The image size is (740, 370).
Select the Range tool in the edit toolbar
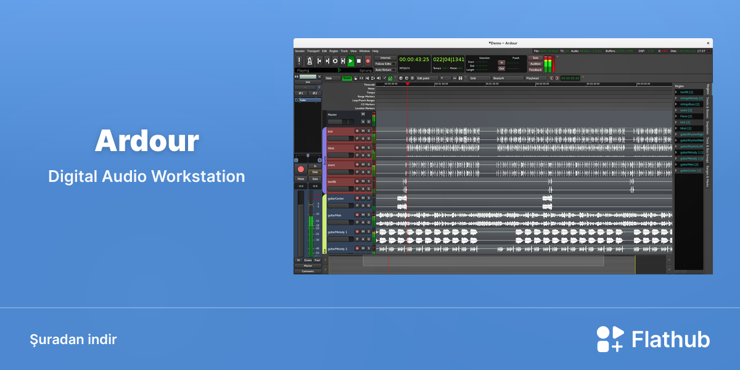tap(362, 78)
